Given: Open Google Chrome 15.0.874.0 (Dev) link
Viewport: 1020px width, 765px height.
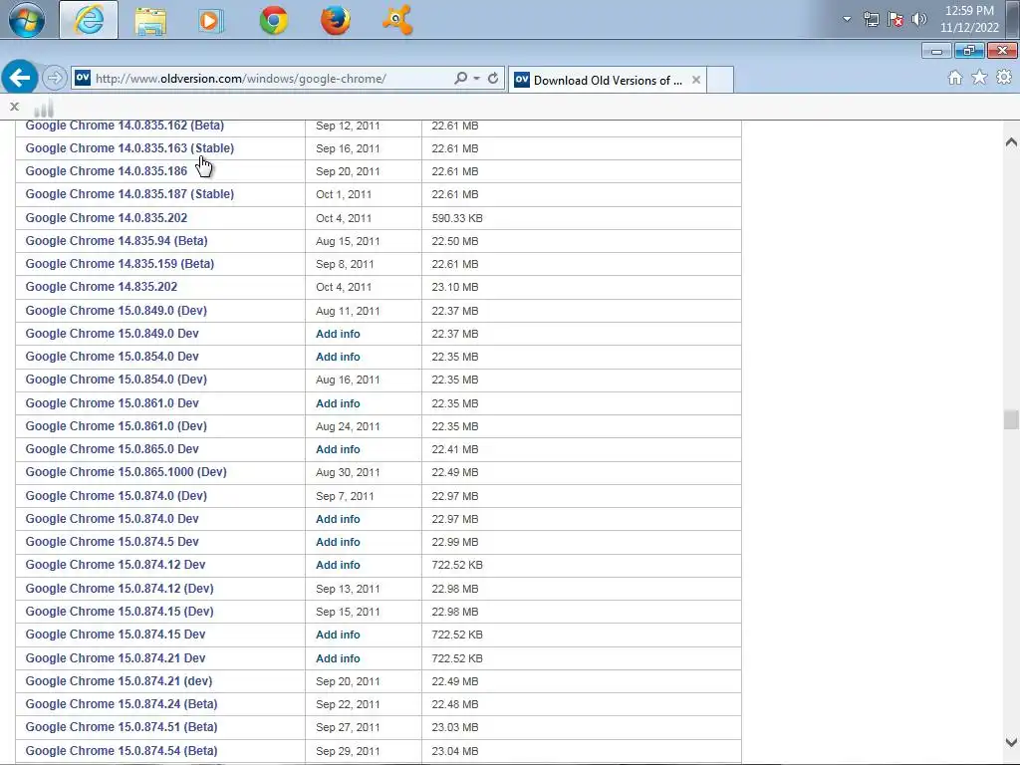Looking at the screenshot, I should point(116,496).
